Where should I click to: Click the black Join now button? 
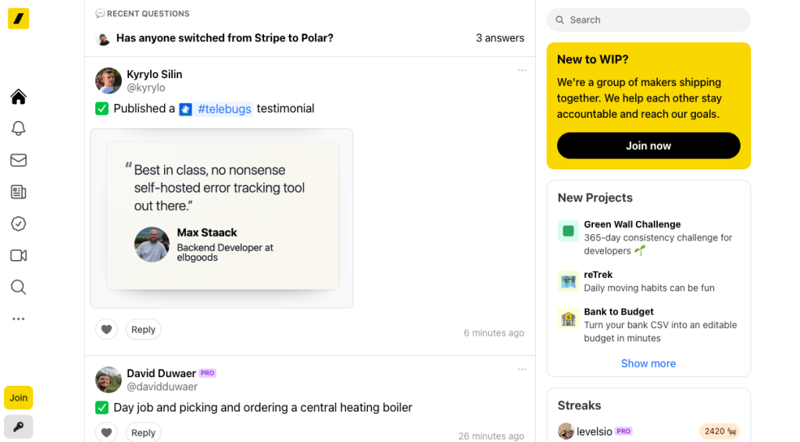[648, 146]
